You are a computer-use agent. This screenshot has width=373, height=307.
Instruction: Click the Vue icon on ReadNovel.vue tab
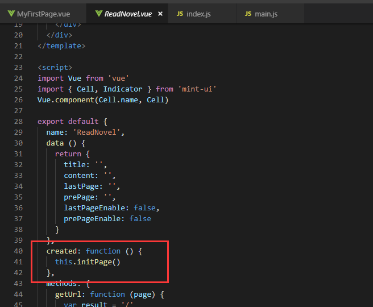point(99,14)
